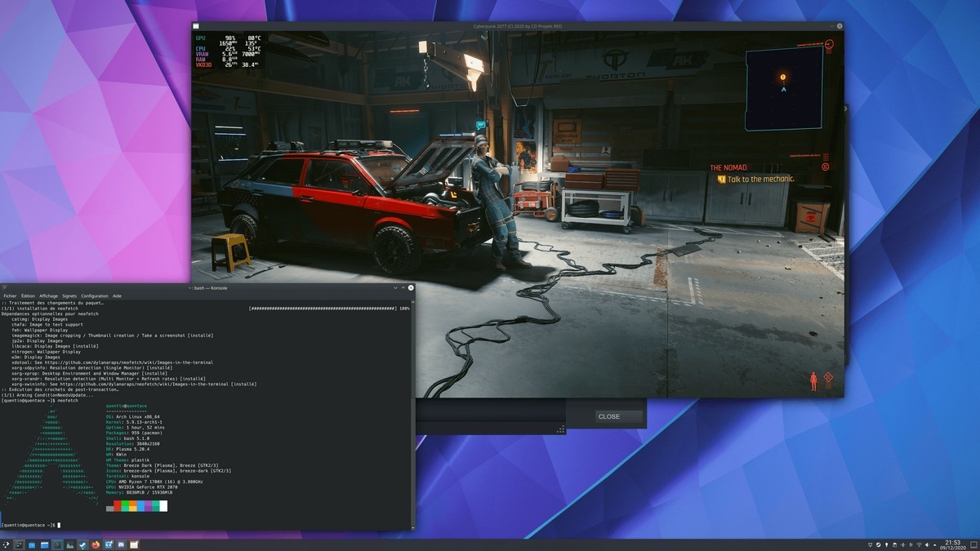980x551 pixels.
Task: Click the green color block in neofetch output
Action: (125, 505)
